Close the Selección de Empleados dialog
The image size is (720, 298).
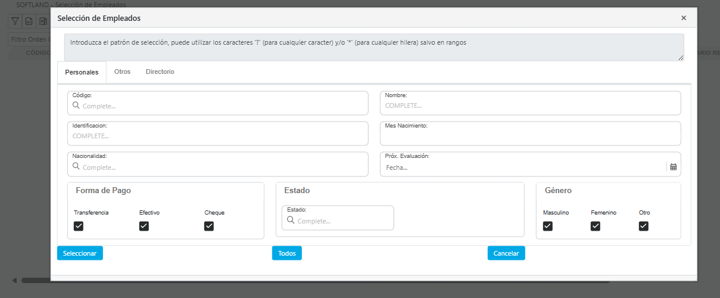point(684,18)
